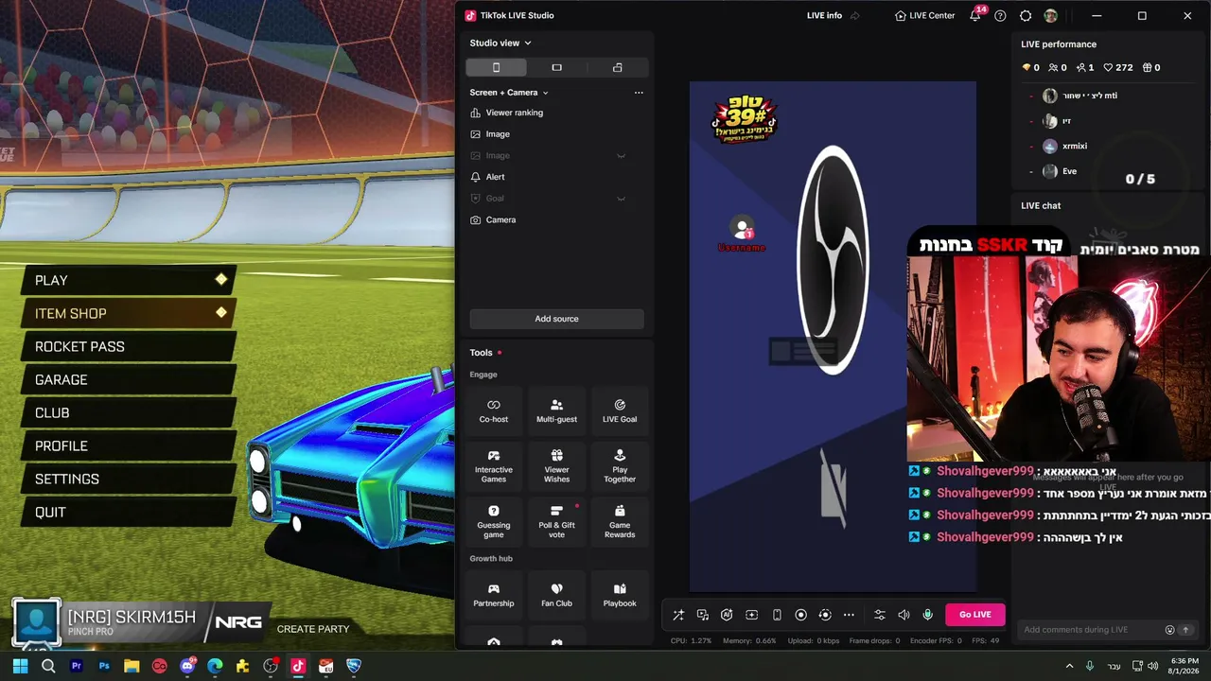Open SETTINGS in Rocket League menu
Screen dimensions: 1211x681
tap(129, 479)
